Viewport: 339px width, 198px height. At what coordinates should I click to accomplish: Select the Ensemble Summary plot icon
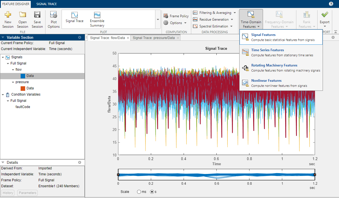point(97,15)
